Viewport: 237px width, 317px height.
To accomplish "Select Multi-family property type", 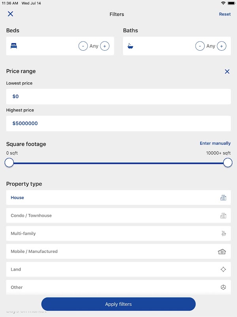I will point(118,233).
